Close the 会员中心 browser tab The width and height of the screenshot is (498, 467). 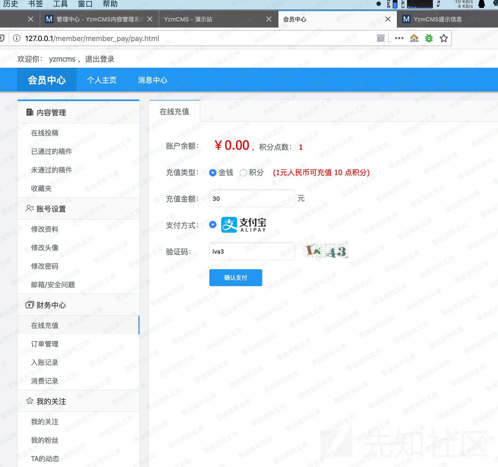point(388,19)
